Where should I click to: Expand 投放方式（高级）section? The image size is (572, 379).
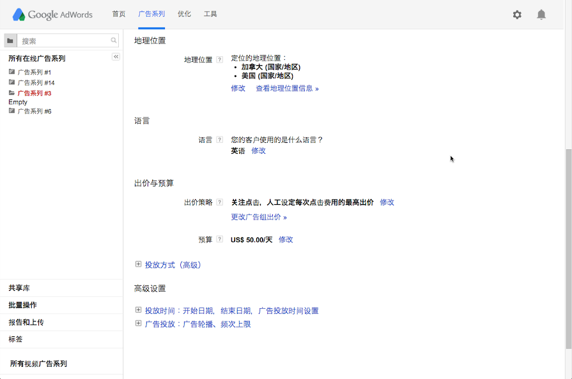[x=138, y=264]
